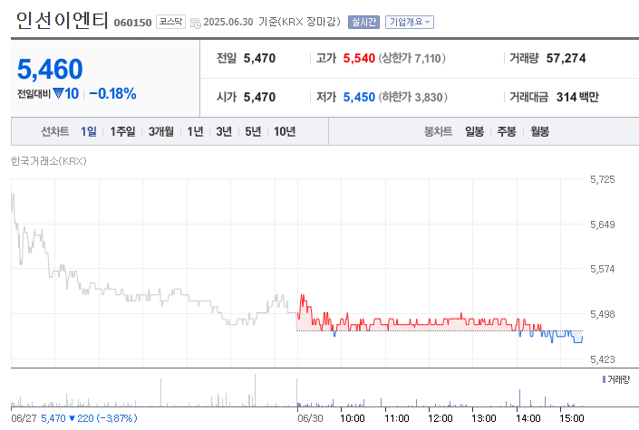Select the 1주일 line chart tab

(122, 131)
